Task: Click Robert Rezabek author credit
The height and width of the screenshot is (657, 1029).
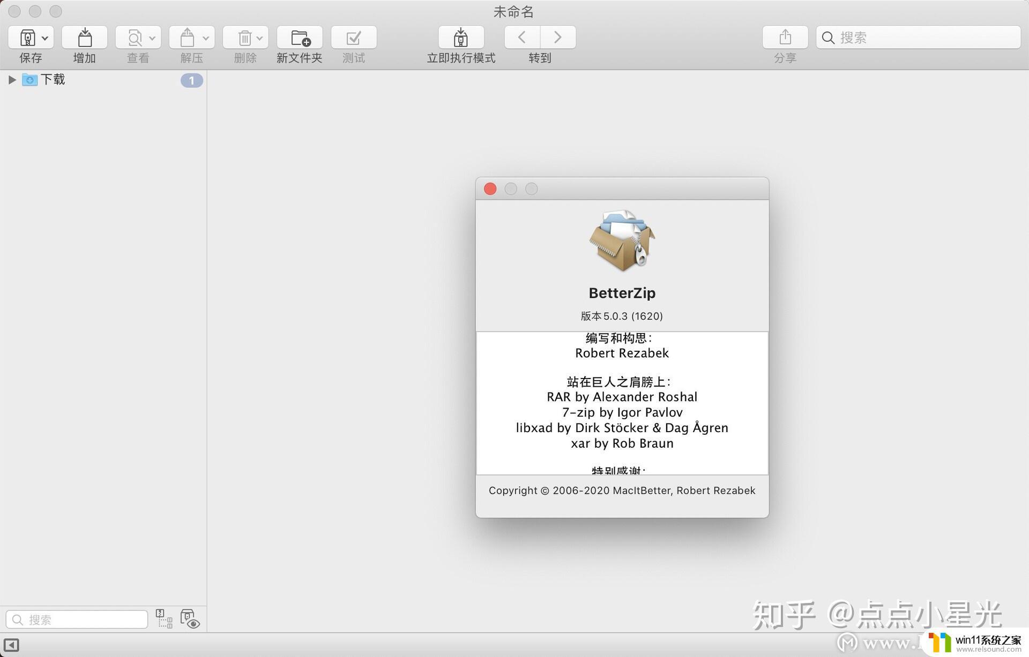Action: 622,353
